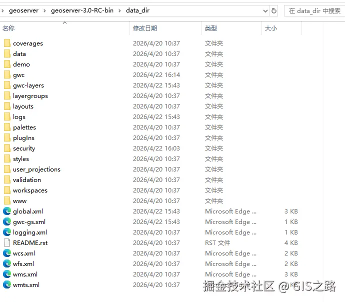Viewport: 345px width, 302px height.
Task: Go to the geoserver breadcrumb folder
Action: coord(24,10)
